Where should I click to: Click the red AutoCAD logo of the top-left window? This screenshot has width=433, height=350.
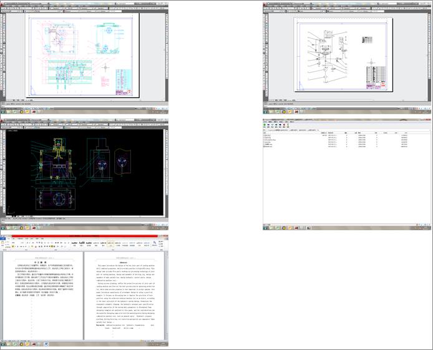(2, 4)
